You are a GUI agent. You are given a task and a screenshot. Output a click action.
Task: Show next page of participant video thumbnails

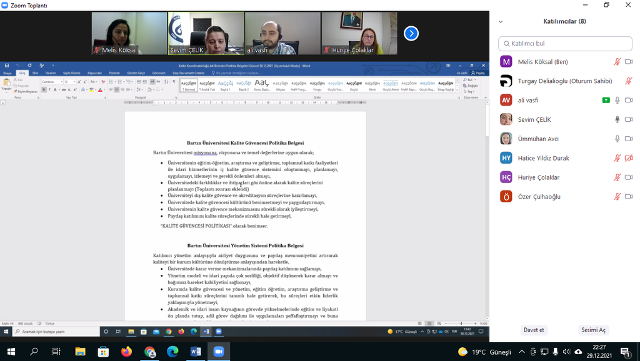point(411,33)
